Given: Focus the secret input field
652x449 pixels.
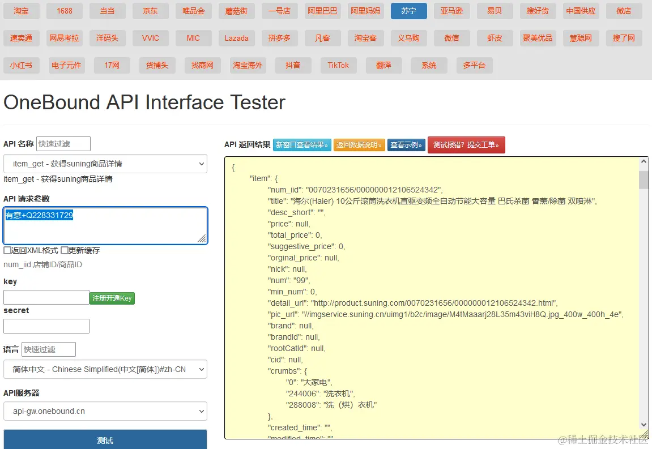Looking at the screenshot, I should pos(46,326).
